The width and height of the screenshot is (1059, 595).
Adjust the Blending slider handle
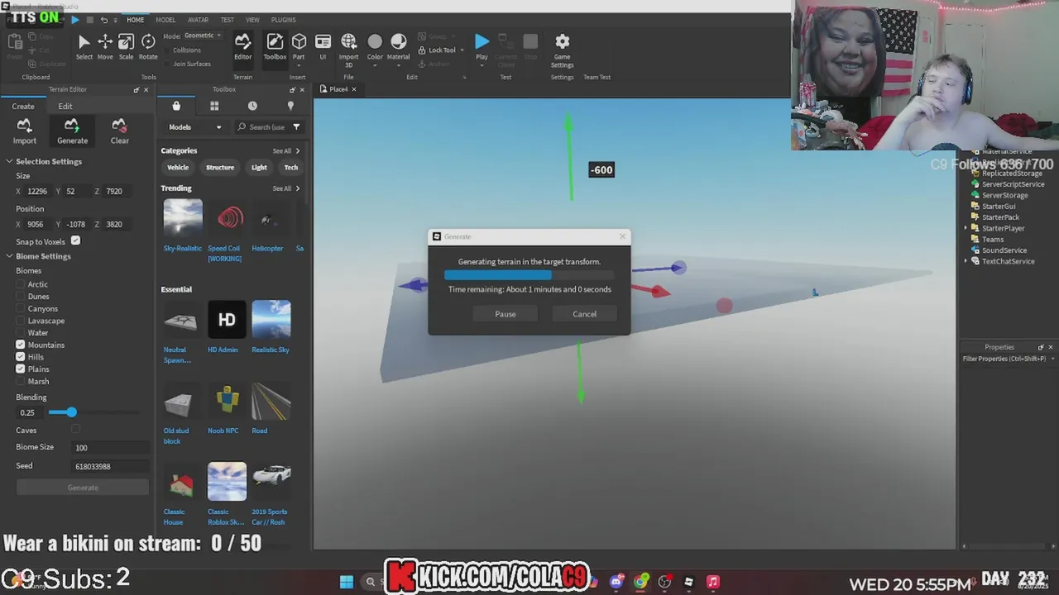click(x=71, y=412)
